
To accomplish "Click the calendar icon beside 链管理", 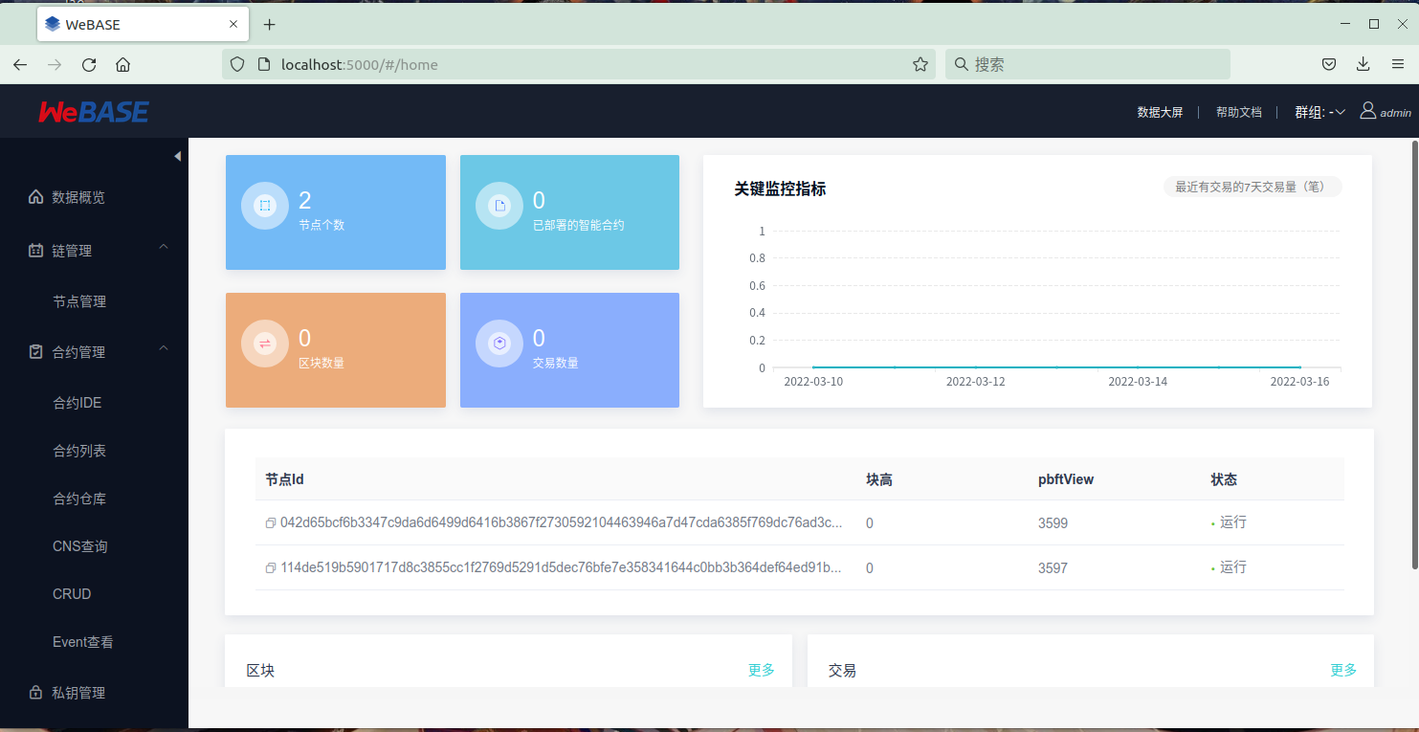I will click(35, 251).
